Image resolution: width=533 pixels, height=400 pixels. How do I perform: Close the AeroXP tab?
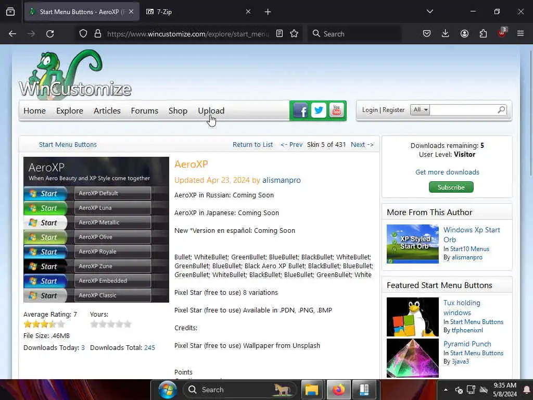(x=131, y=12)
